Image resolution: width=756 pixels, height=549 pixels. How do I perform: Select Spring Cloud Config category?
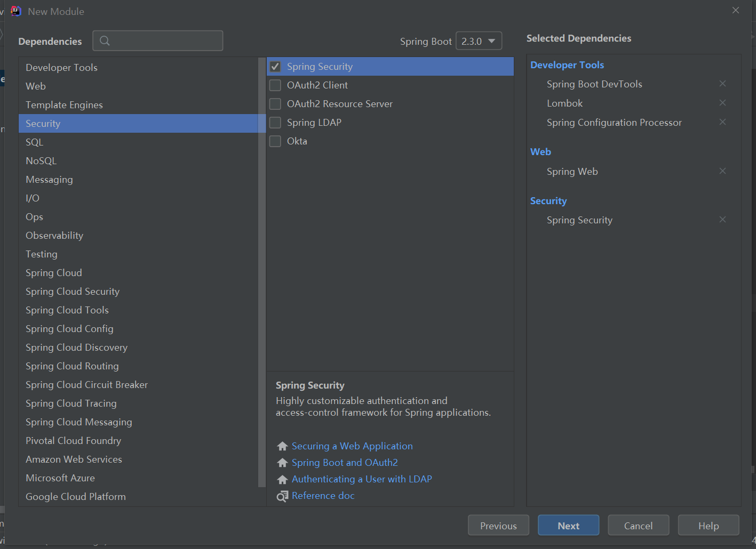point(138,329)
